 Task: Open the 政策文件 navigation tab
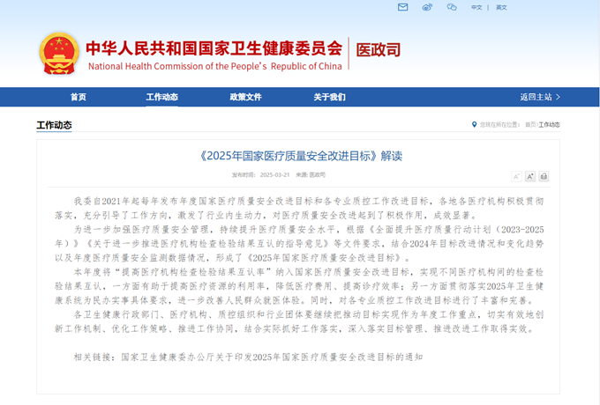click(245, 97)
